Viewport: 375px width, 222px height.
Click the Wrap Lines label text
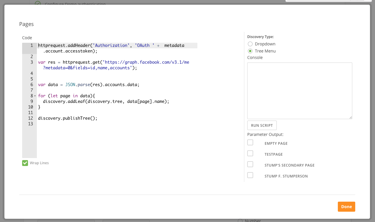(x=39, y=163)
